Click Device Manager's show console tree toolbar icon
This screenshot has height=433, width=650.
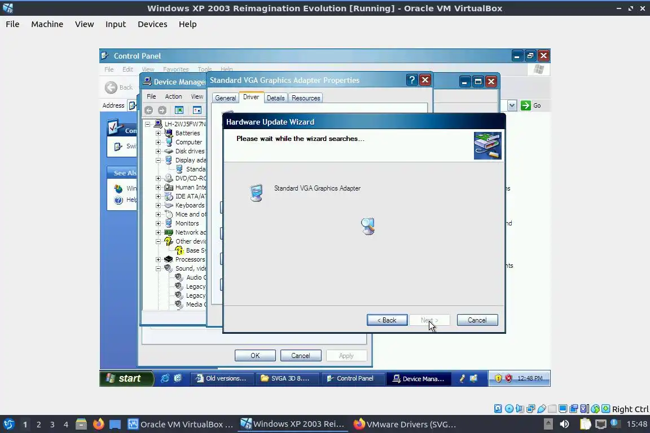pos(179,110)
